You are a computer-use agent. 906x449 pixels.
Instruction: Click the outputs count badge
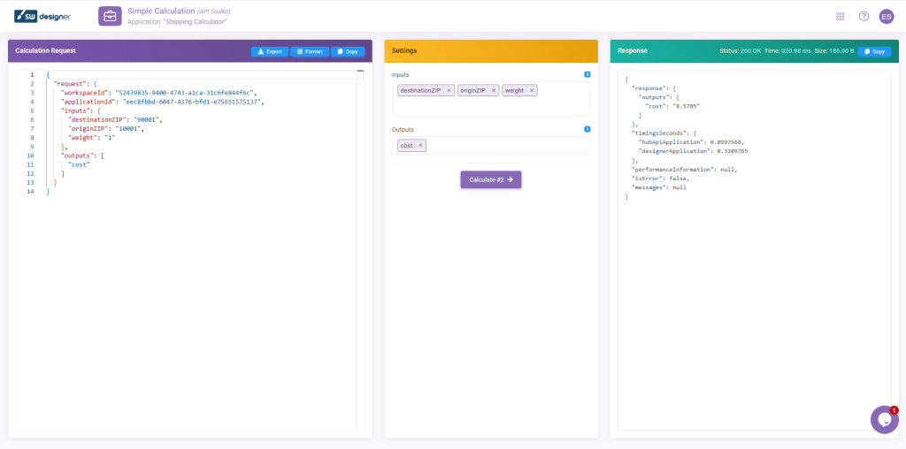tap(587, 129)
